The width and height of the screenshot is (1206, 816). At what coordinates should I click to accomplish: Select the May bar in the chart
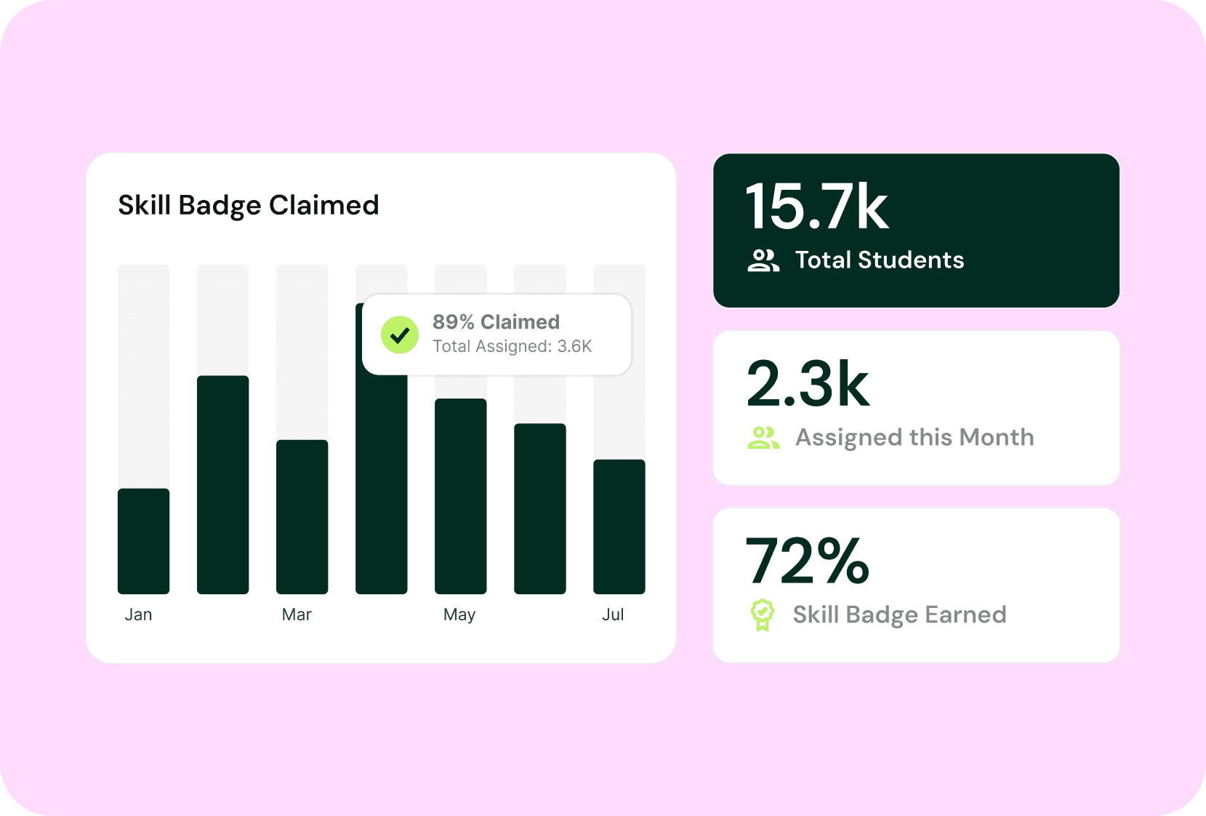tap(461, 496)
